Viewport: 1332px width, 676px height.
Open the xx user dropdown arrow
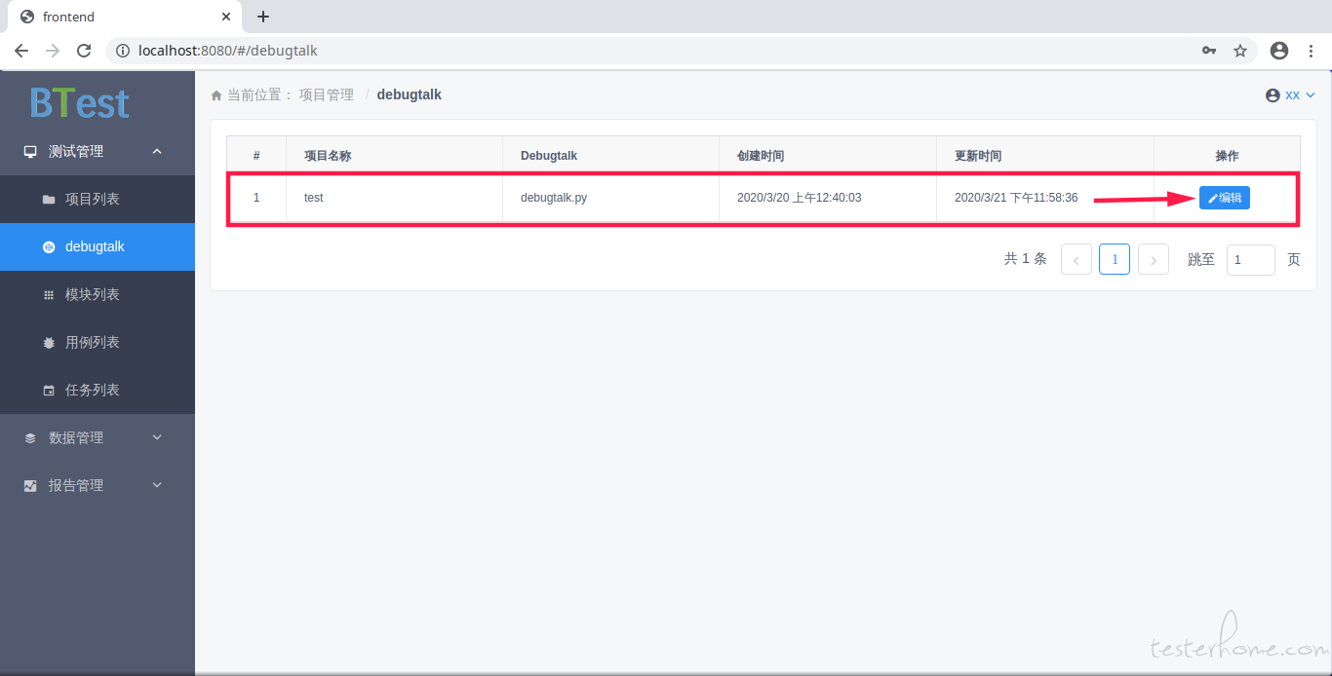pyautogui.click(x=1310, y=95)
